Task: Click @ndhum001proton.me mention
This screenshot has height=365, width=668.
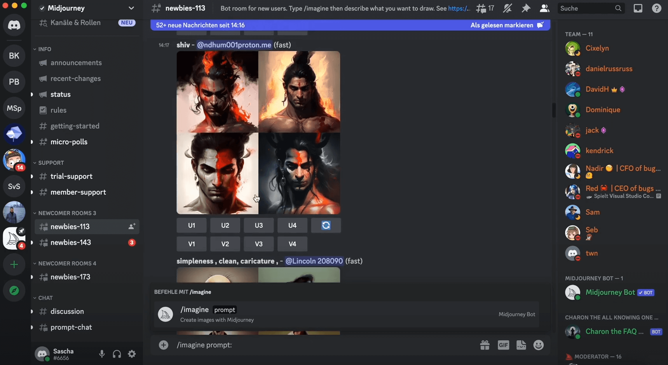Action: [x=234, y=45]
